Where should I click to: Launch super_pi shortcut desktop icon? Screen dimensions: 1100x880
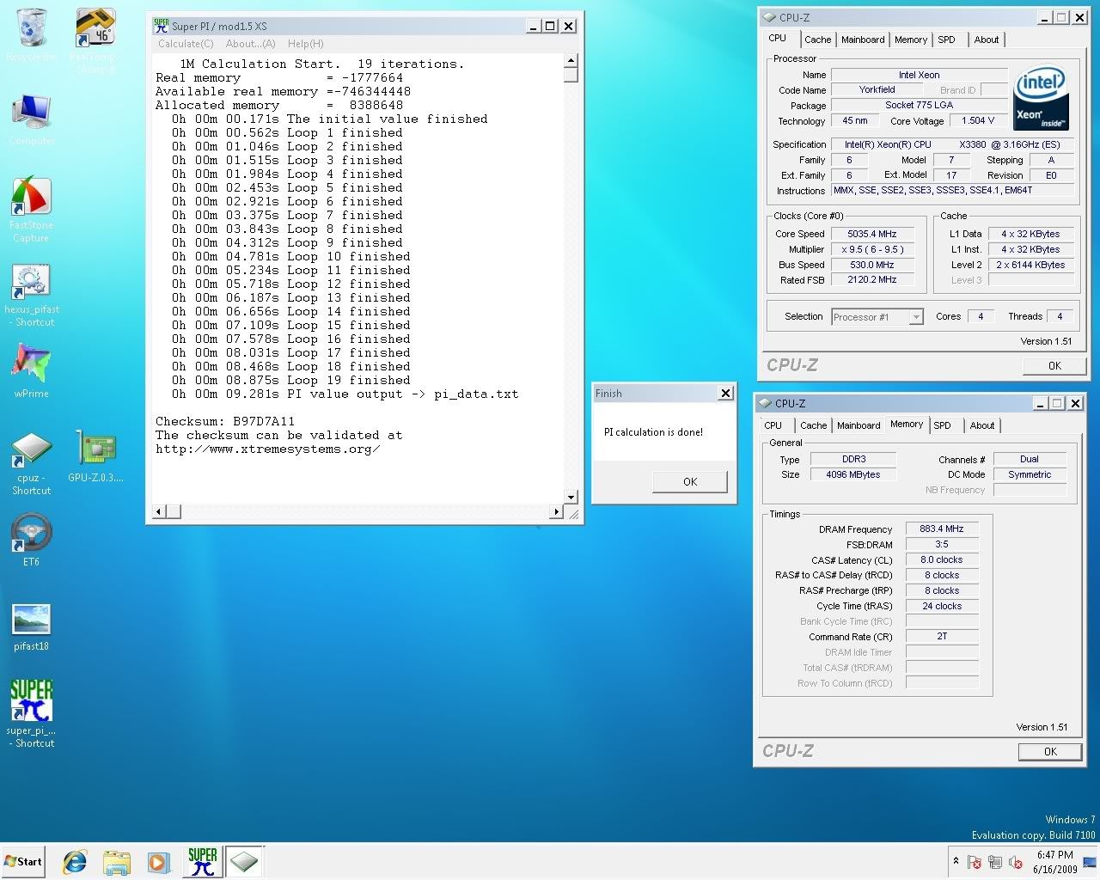(x=32, y=713)
